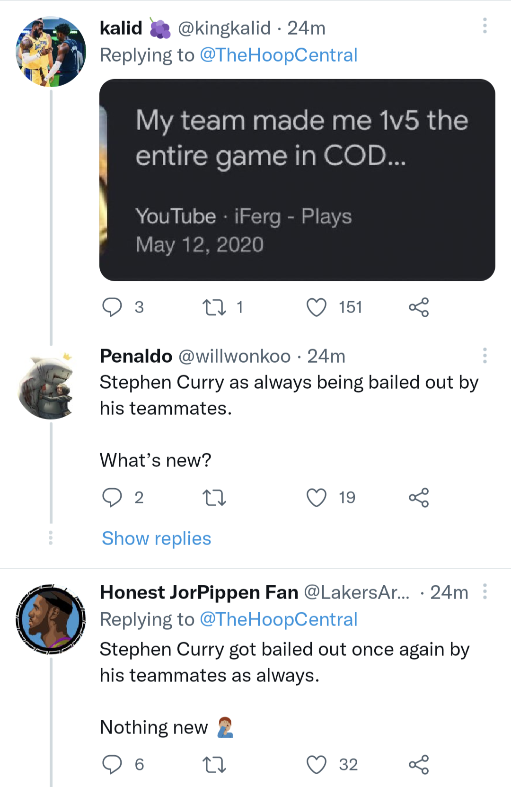
Task: Like Honest JorPippen Fan's tweet
Action: click(x=317, y=765)
